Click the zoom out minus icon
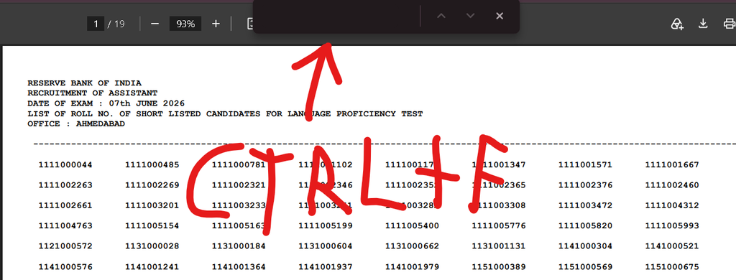This screenshot has height=280, width=736. coord(155,24)
